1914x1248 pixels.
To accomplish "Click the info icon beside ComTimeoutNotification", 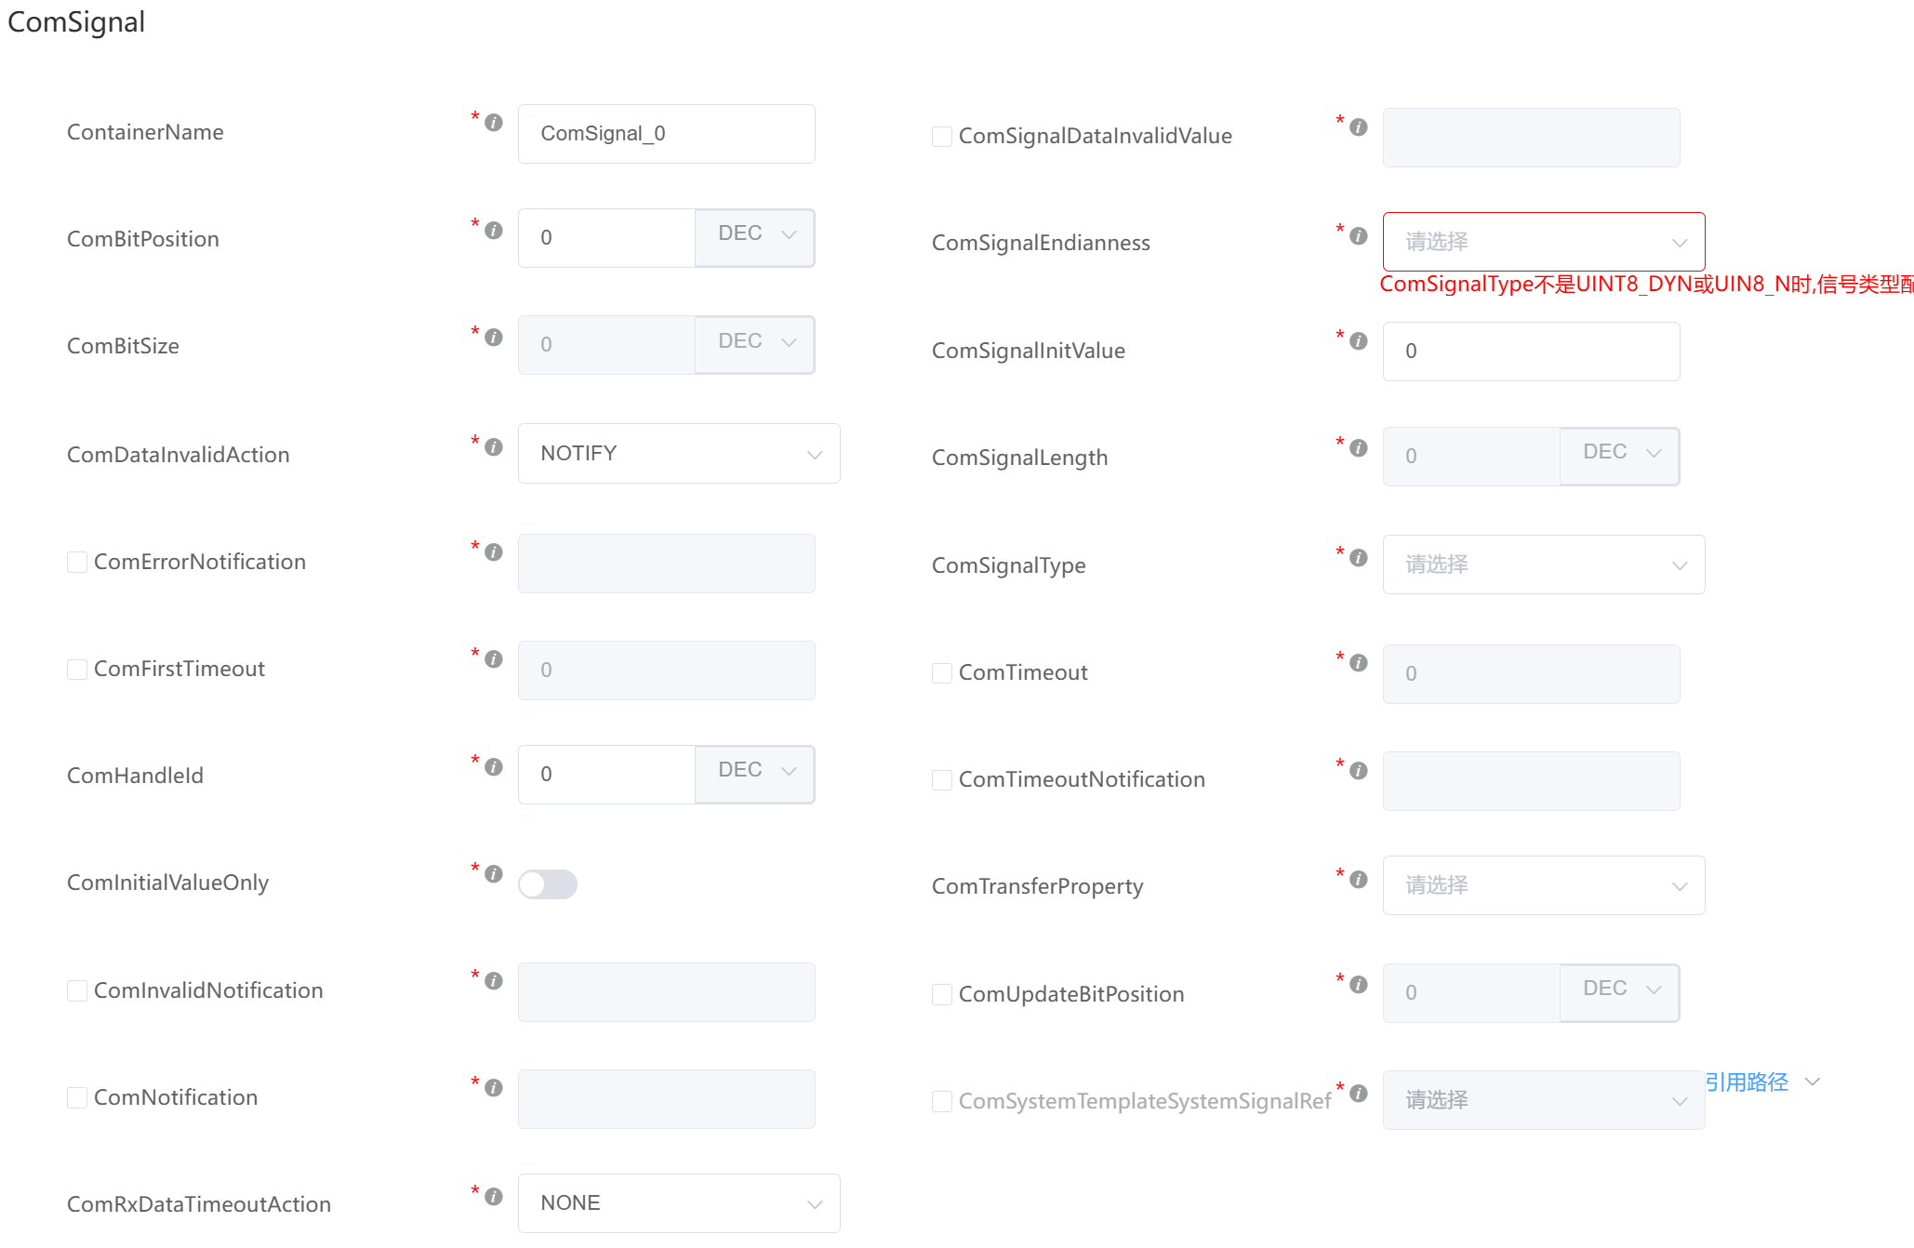I will click(x=1359, y=770).
